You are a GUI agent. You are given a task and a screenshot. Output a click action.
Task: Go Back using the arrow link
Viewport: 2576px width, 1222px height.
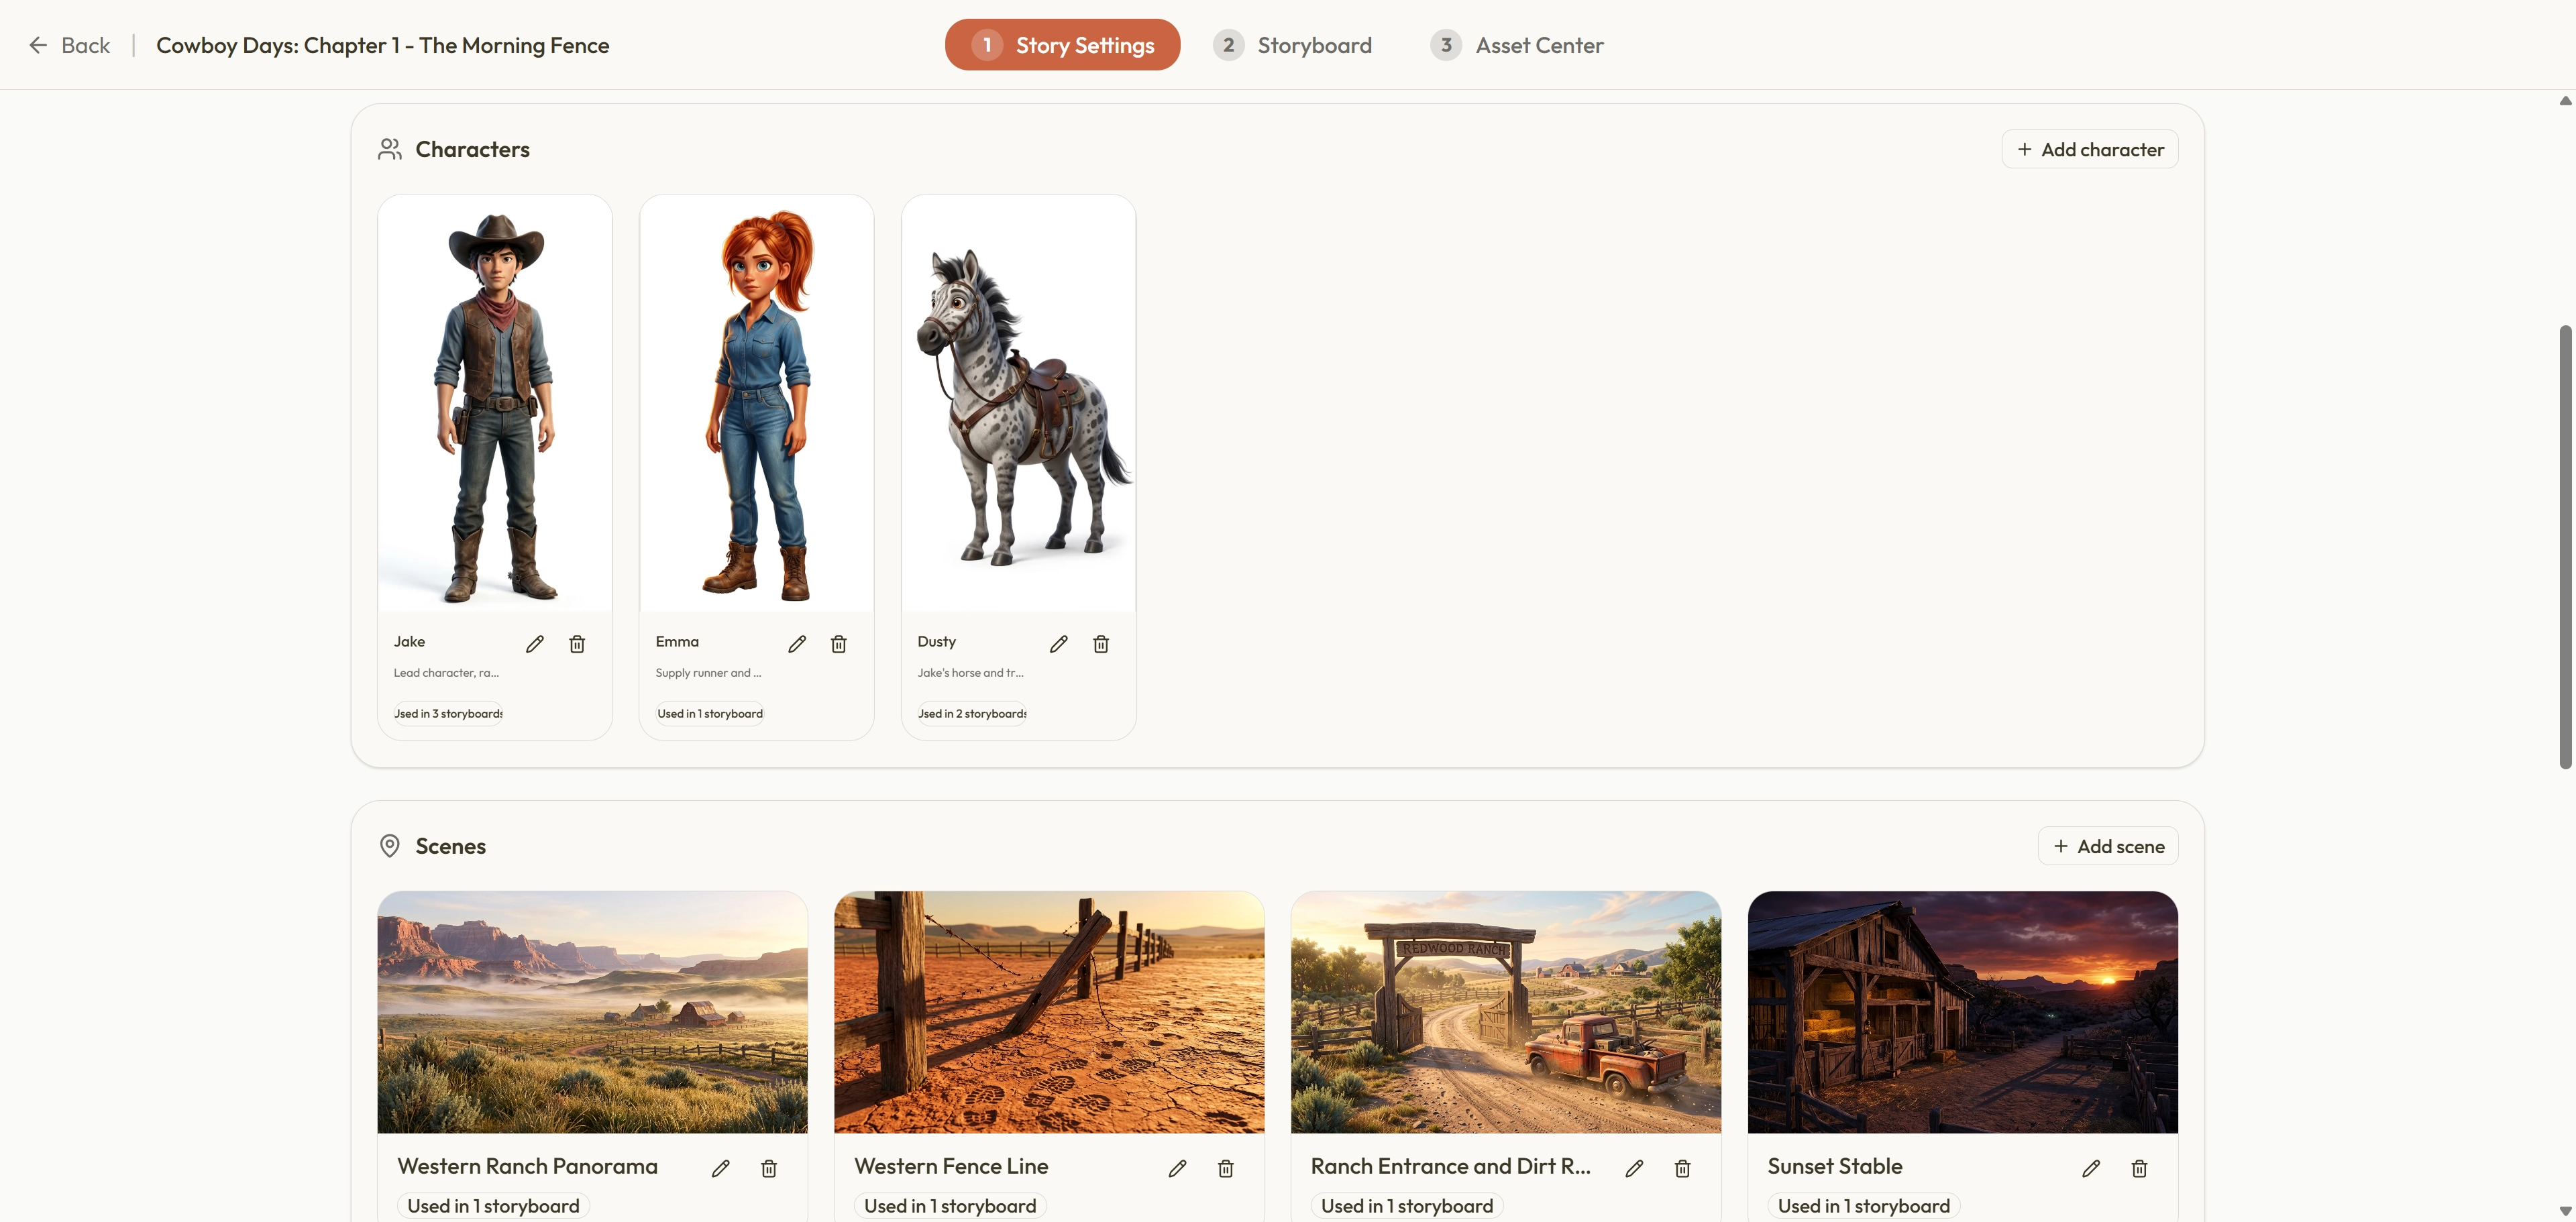(69, 45)
